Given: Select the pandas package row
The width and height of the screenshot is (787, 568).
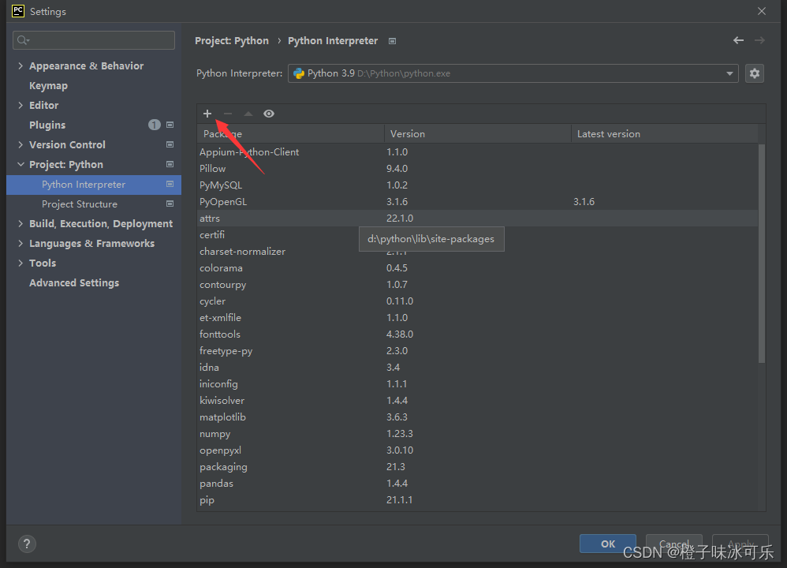Looking at the screenshot, I should [477, 483].
